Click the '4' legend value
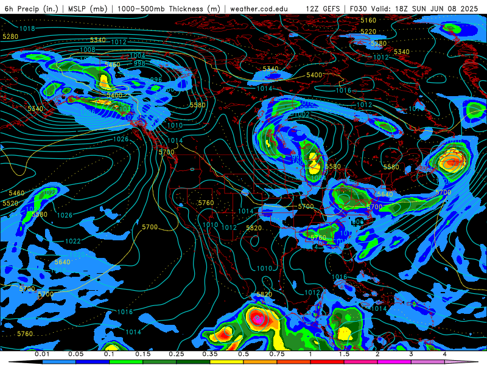Screen dimensions: 487x365 click(444, 354)
